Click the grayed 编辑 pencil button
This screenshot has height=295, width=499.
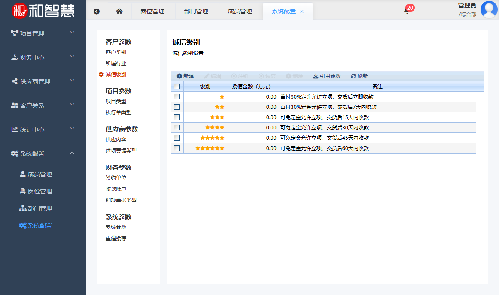point(213,76)
